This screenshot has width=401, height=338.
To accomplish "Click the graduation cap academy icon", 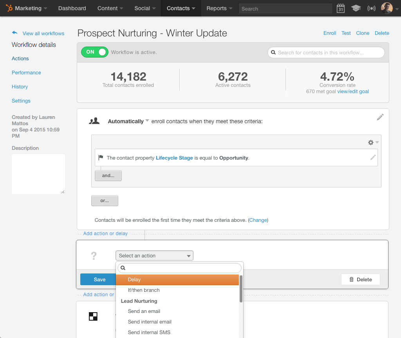I will pyautogui.click(x=356, y=8).
